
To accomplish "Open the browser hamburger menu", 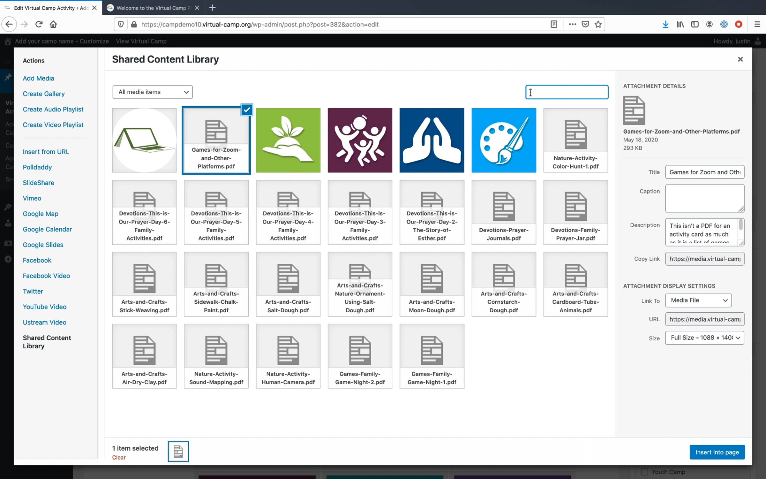I will pyautogui.click(x=757, y=24).
